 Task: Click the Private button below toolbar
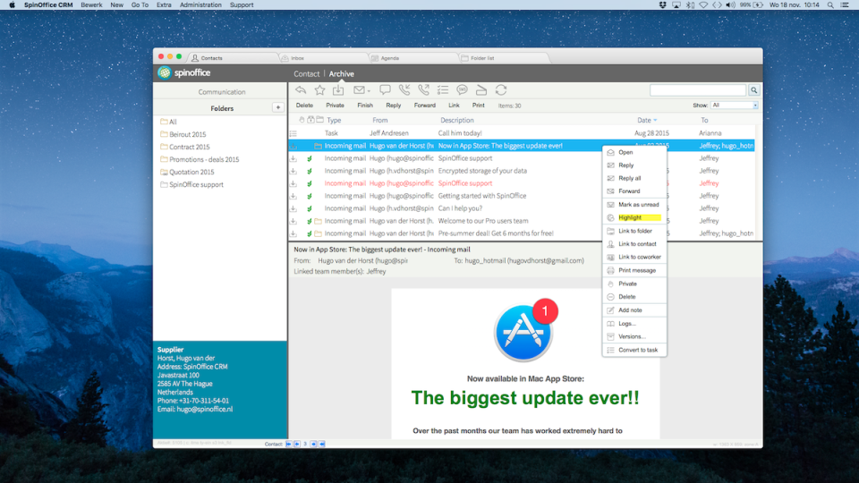336,106
